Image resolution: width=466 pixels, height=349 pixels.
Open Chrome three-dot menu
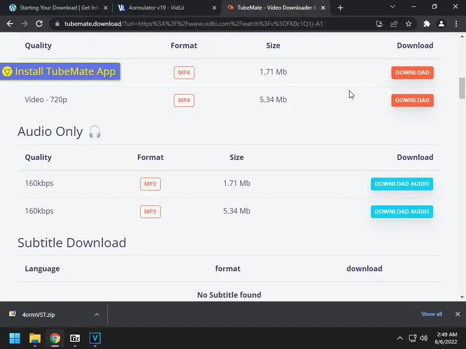(456, 24)
